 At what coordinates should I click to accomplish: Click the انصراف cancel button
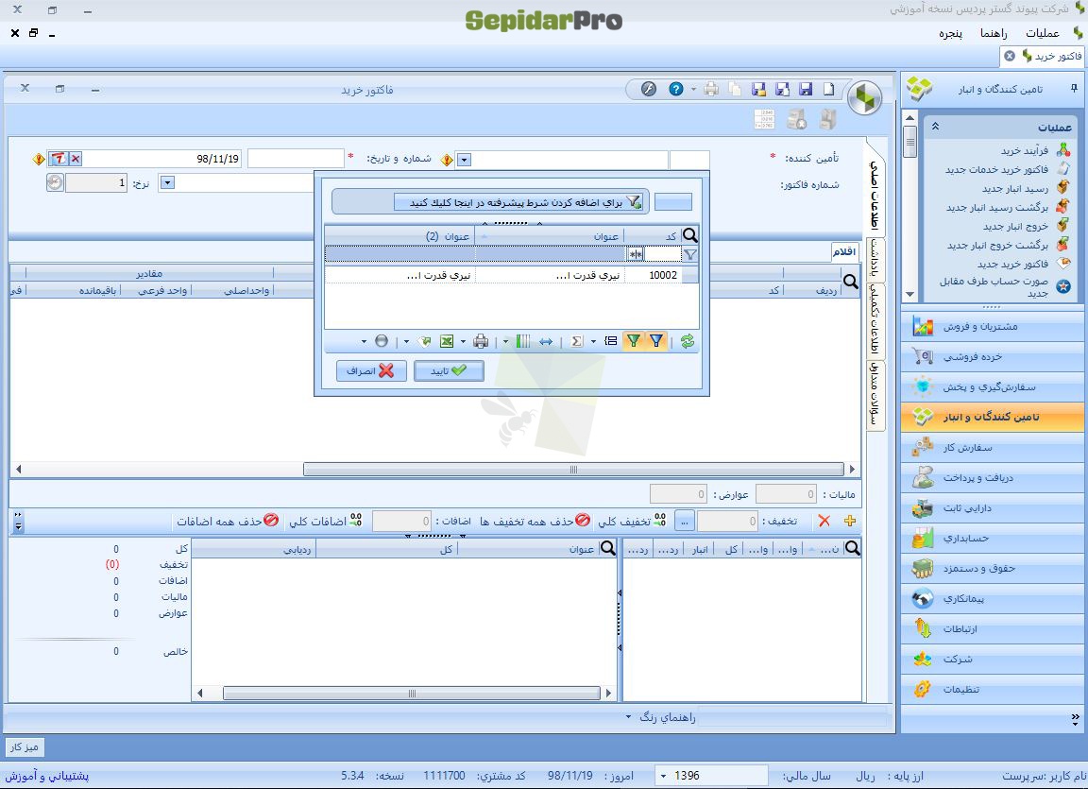pos(371,370)
